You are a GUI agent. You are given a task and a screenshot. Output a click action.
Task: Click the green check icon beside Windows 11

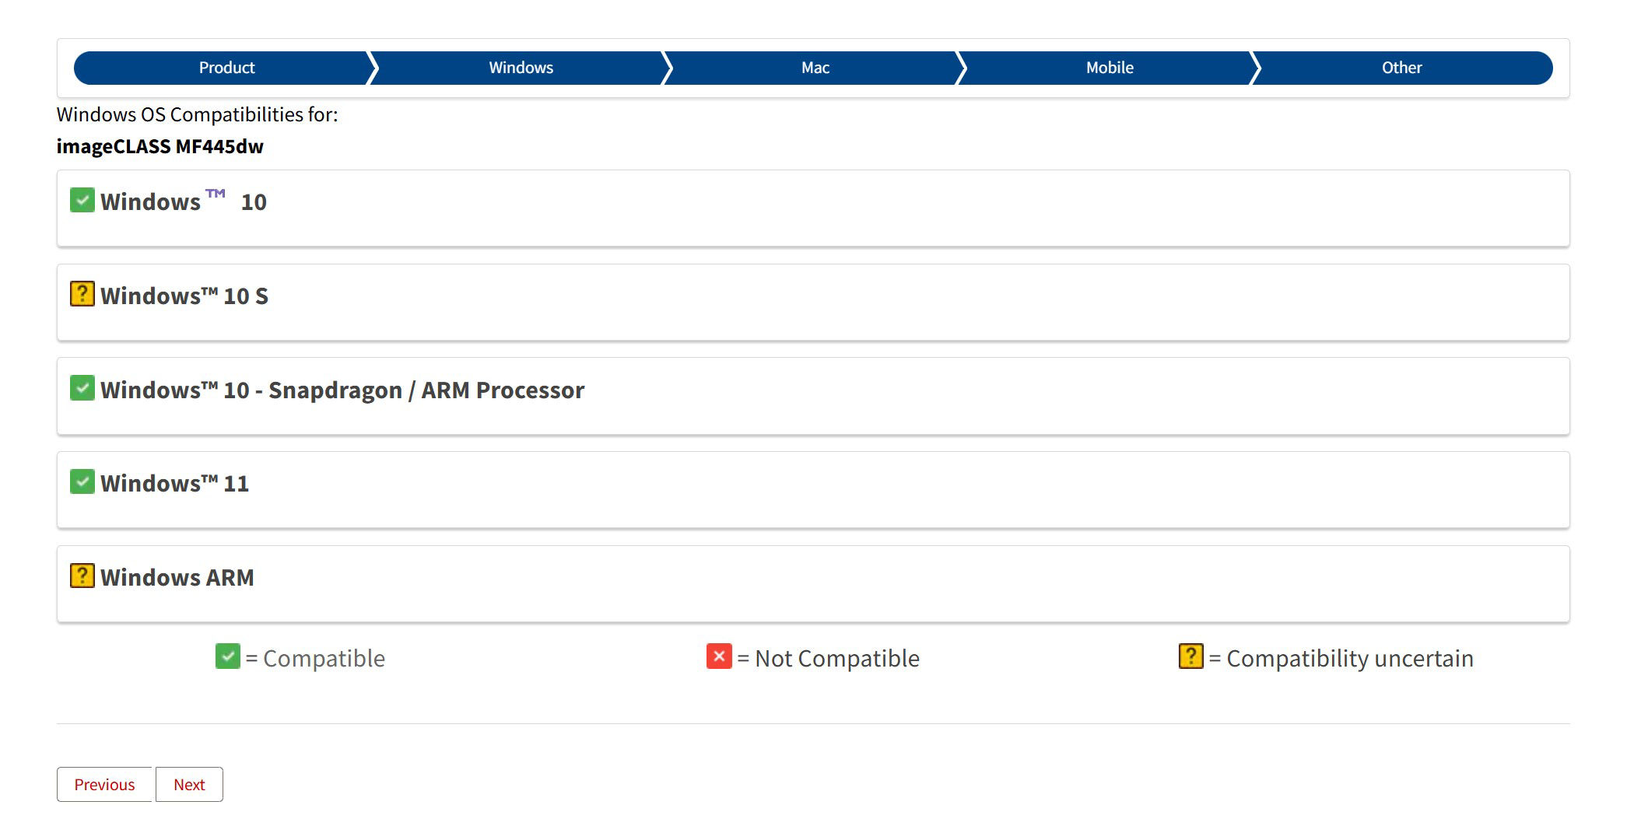tap(82, 481)
